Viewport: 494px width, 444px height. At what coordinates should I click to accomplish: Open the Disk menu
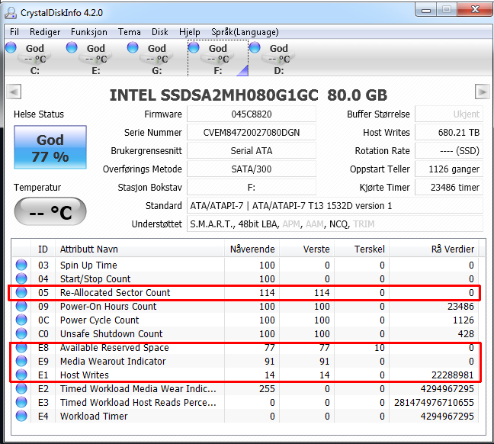pyautogui.click(x=160, y=32)
